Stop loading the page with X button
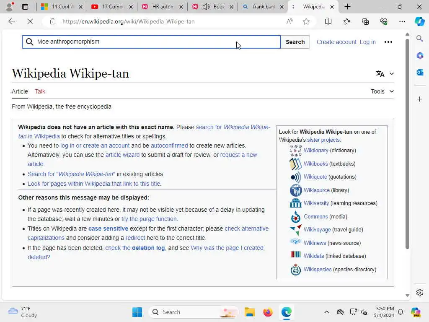 (x=30, y=21)
